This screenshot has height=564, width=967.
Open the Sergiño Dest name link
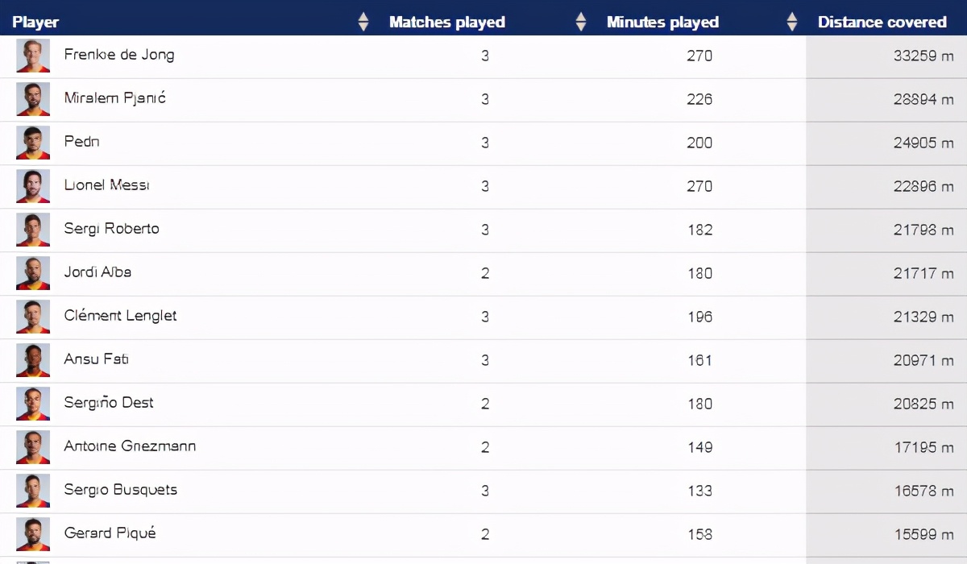click(109, 403)
